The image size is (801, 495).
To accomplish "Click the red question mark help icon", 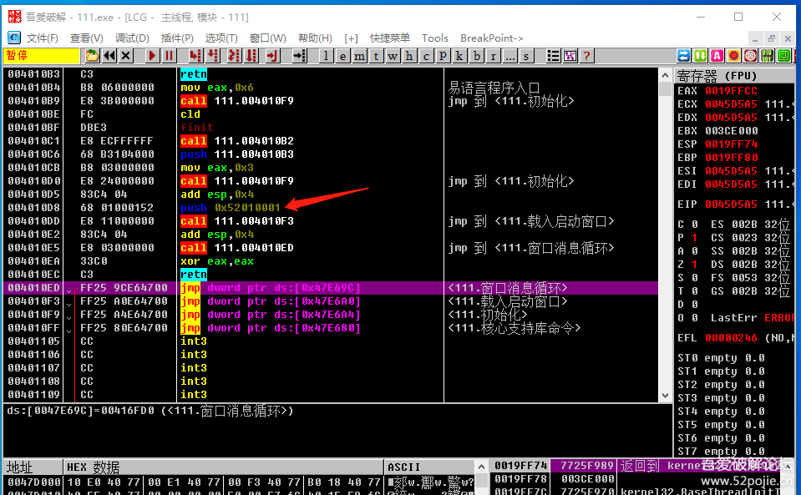I will pos(587,56).
